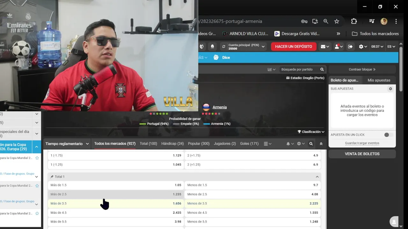Open the markets notification bell dropdown
This screenshot has height=229, width=408.
(x=290, y=144)
